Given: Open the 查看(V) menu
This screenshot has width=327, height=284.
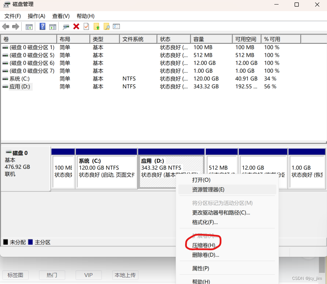Looking at the screenshot, I should point(61,16).
